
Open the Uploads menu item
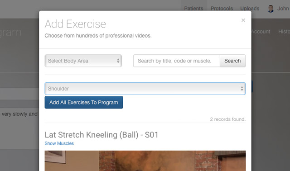[x=250, y=9]
